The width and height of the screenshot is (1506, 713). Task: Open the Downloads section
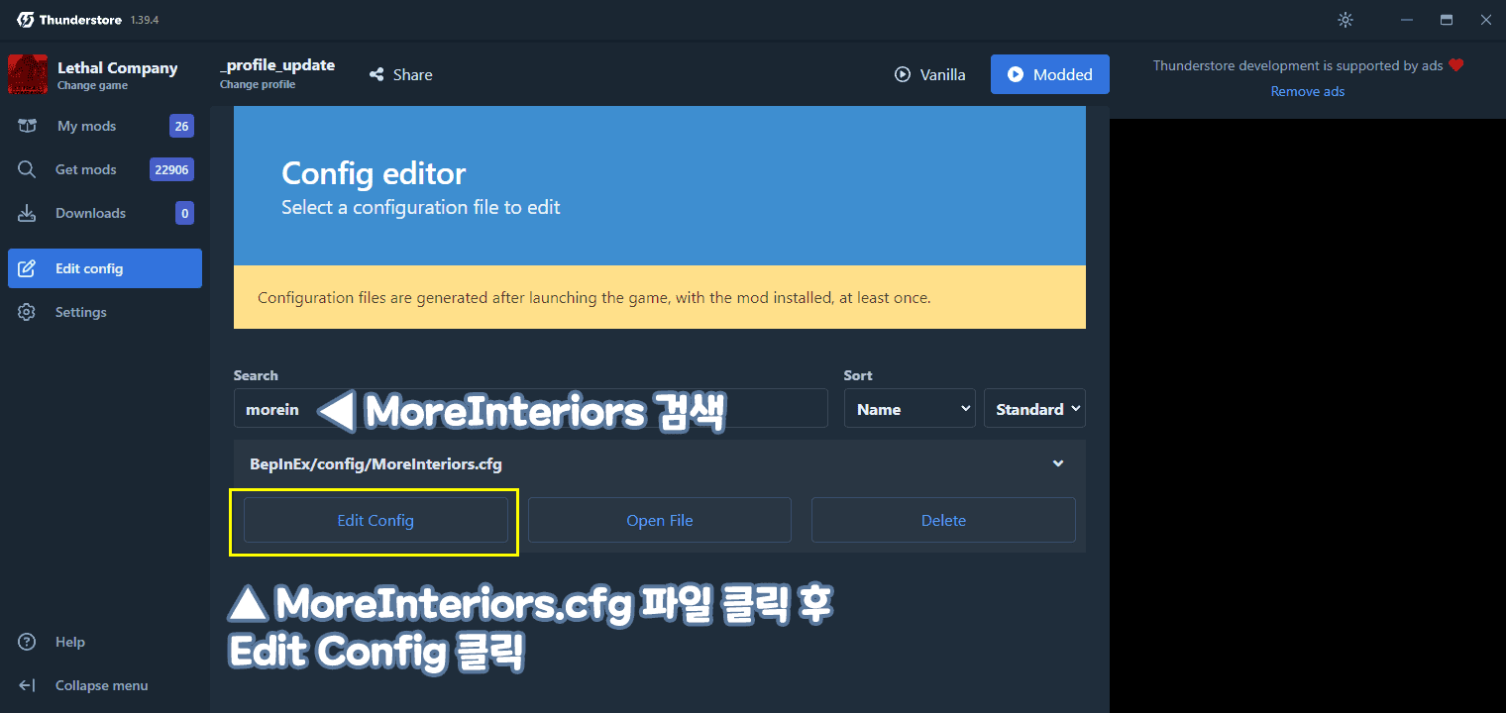(x=105, y=213)
